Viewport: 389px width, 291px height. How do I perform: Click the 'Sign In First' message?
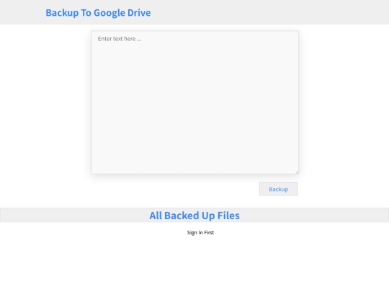tap(200, 233)
